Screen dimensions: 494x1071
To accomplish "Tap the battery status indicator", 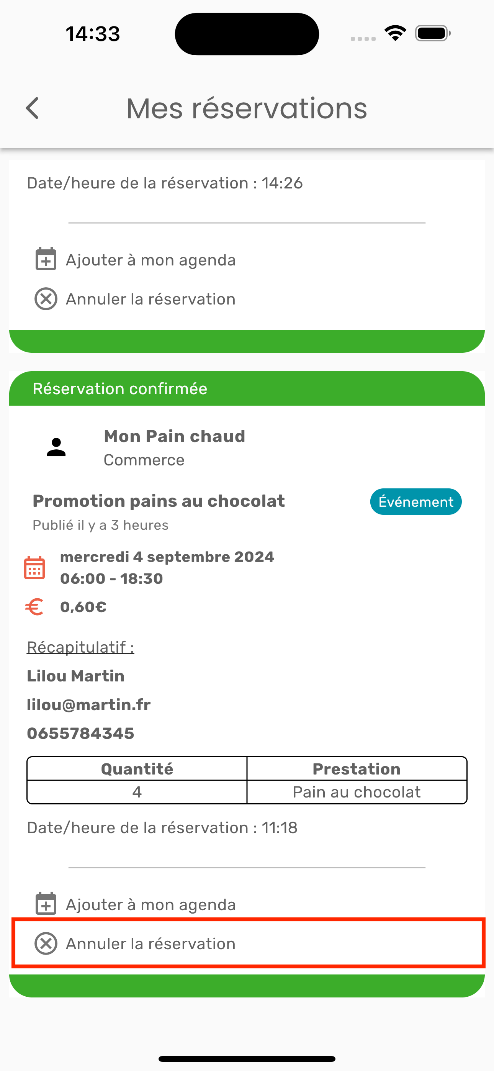I will tap(432, 33).
